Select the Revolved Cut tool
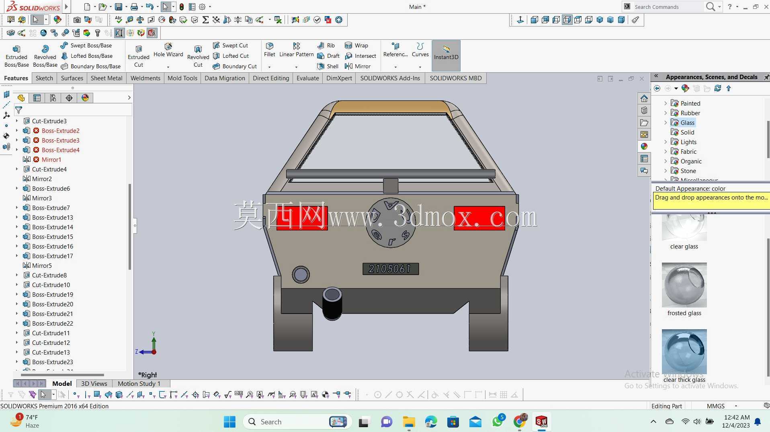The height and width of the screenshot is (432, 770). (198, 56)
